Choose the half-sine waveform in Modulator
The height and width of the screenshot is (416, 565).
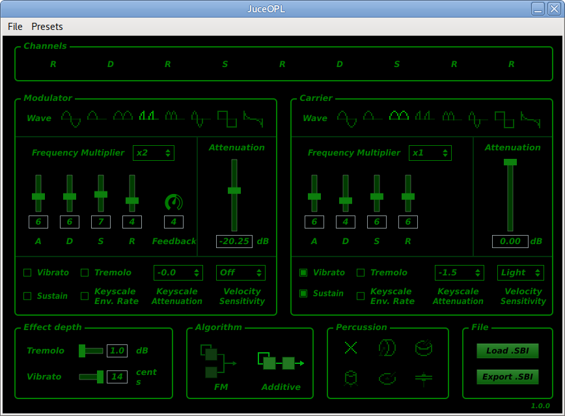[x=97, y=116]
